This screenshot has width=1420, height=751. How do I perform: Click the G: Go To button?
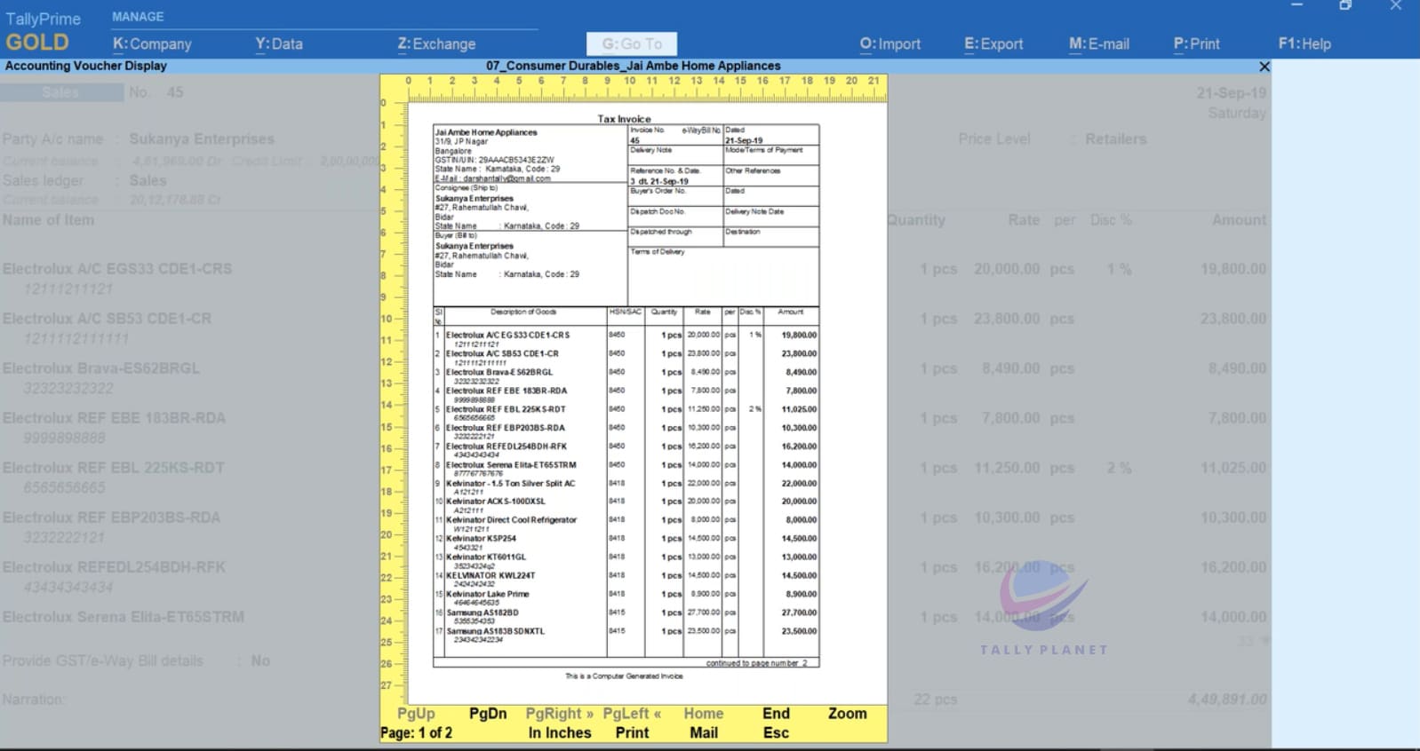click(x=632, y=43)
